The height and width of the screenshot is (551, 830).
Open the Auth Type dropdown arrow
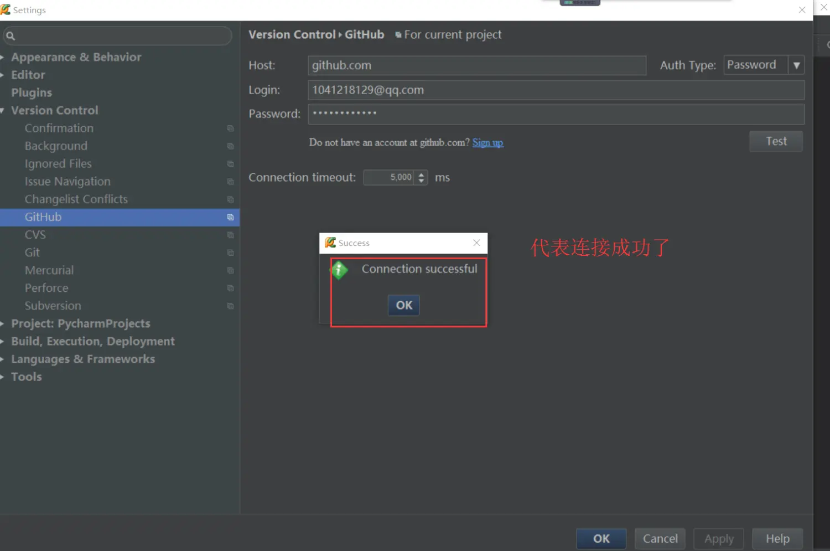pos(796,65)
